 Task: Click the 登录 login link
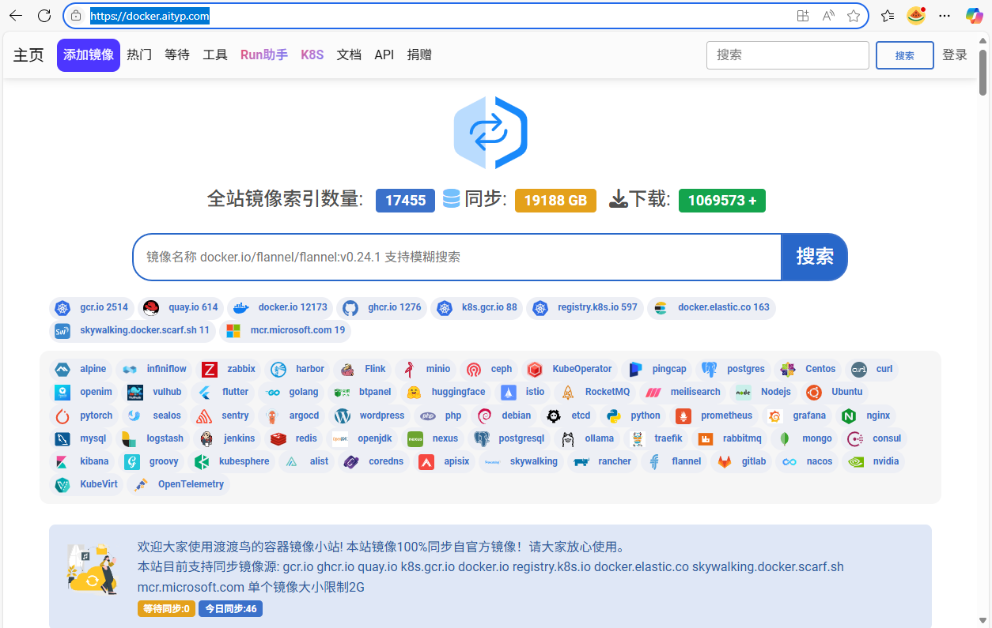[x=955, y=55]
